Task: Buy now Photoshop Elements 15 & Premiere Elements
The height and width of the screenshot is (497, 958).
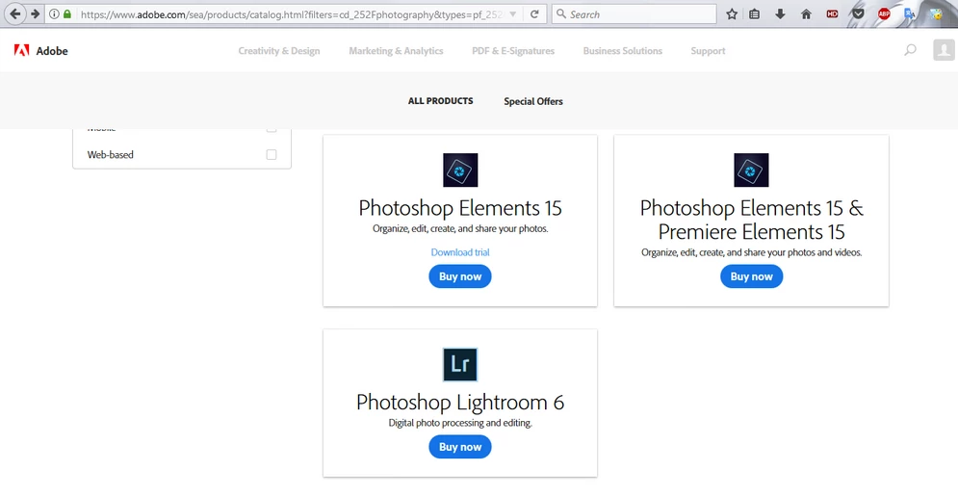Action: point(752,276)
